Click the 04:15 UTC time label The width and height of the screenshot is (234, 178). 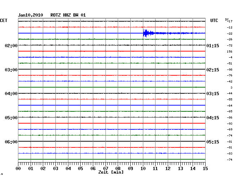pos(213,118)
